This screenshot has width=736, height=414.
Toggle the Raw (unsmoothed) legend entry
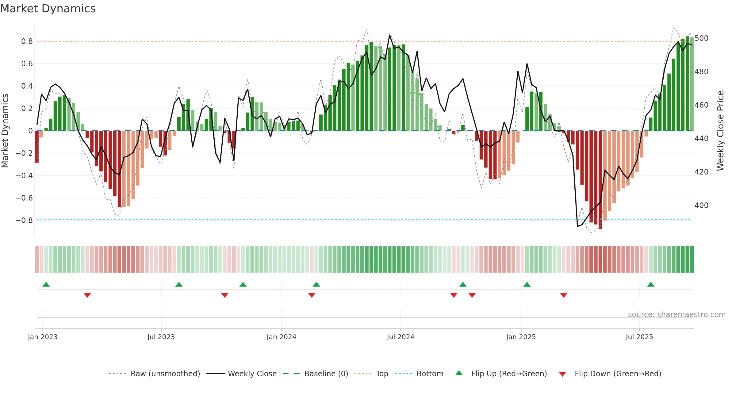click(155, 374)
